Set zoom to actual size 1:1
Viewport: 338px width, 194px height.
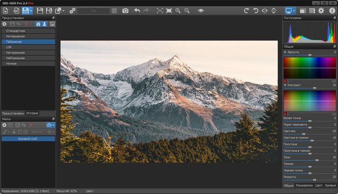point(159,11)
